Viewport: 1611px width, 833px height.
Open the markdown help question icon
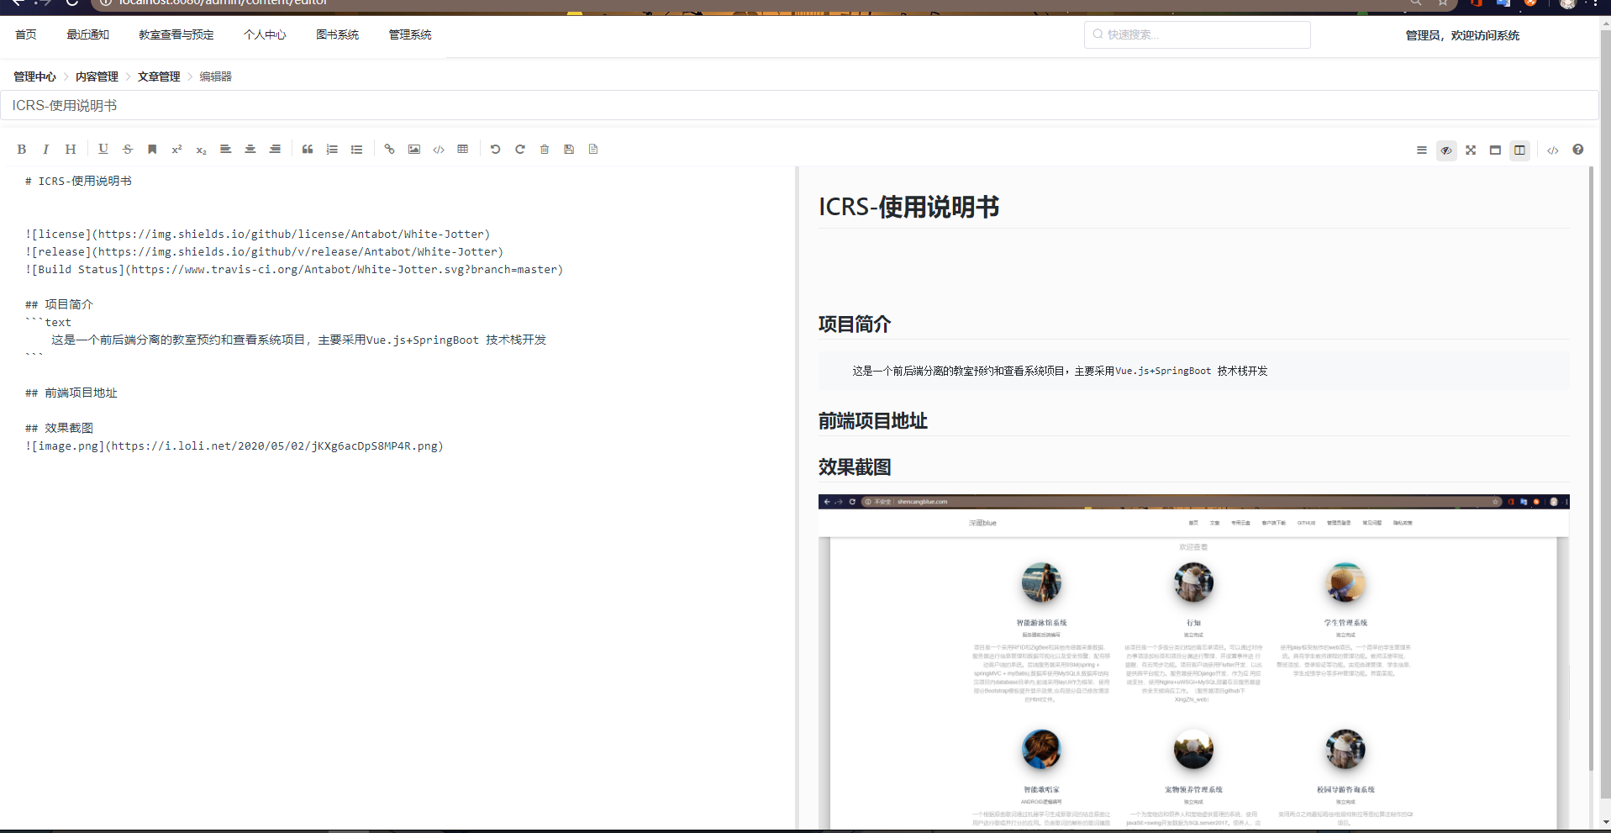point(1578,150)
